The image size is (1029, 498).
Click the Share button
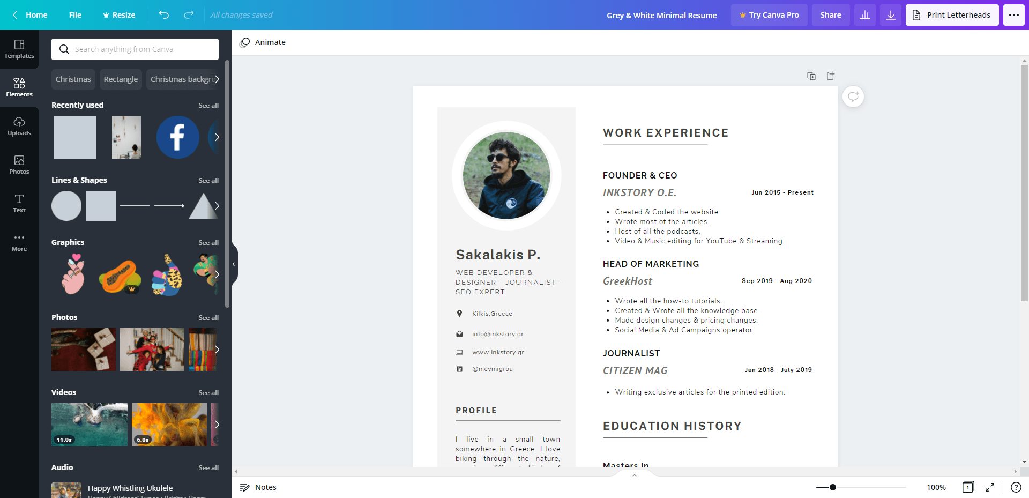(x=831, y=15)
